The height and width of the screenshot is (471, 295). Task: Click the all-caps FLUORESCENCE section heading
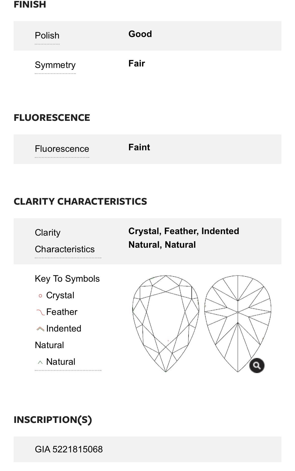[52, 118]
